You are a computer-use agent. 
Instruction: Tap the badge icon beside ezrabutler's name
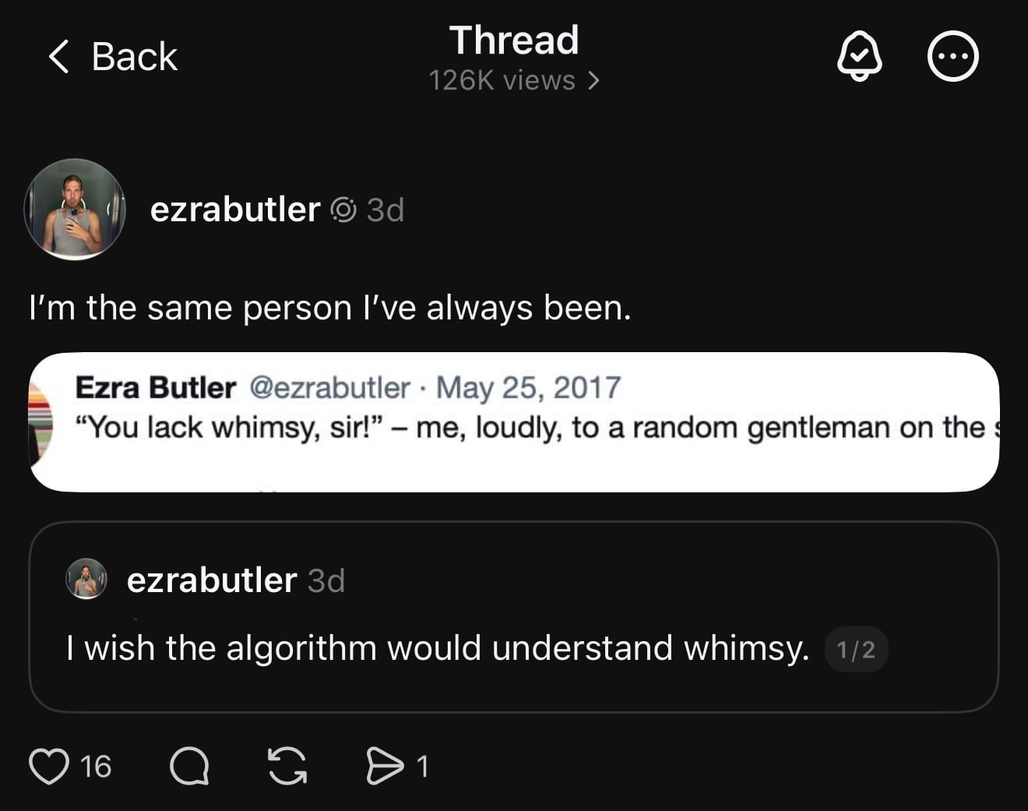(x=343, y=210)
